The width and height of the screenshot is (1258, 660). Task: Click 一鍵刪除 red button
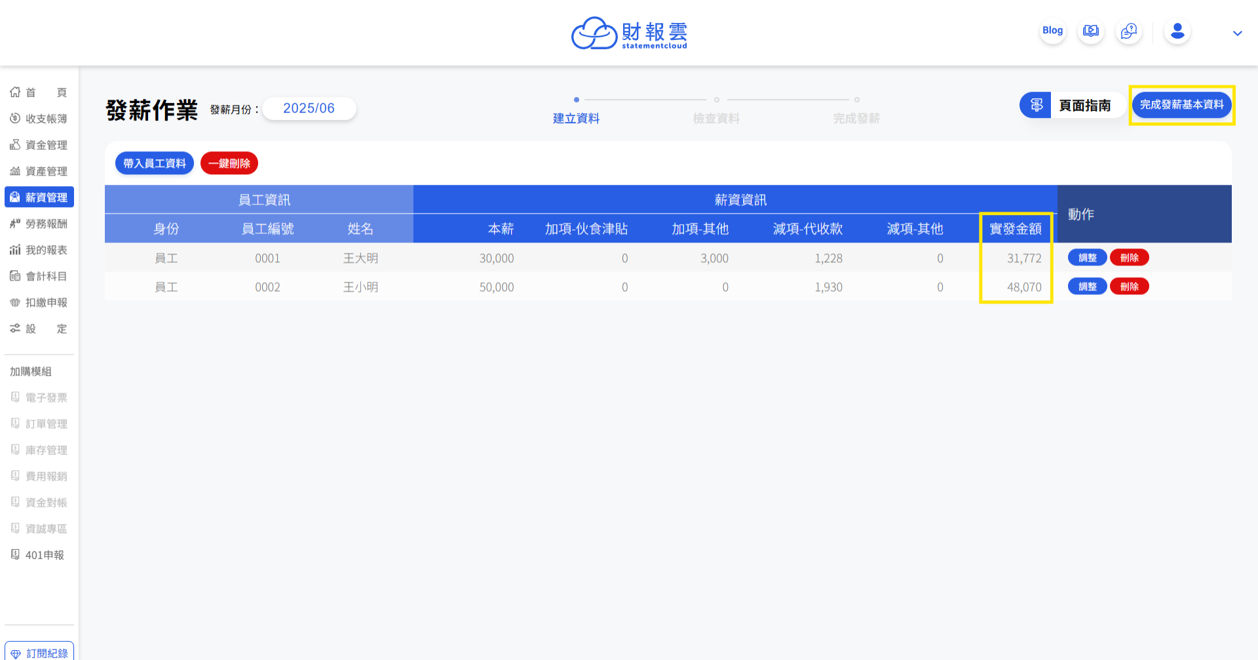(229, 163)
